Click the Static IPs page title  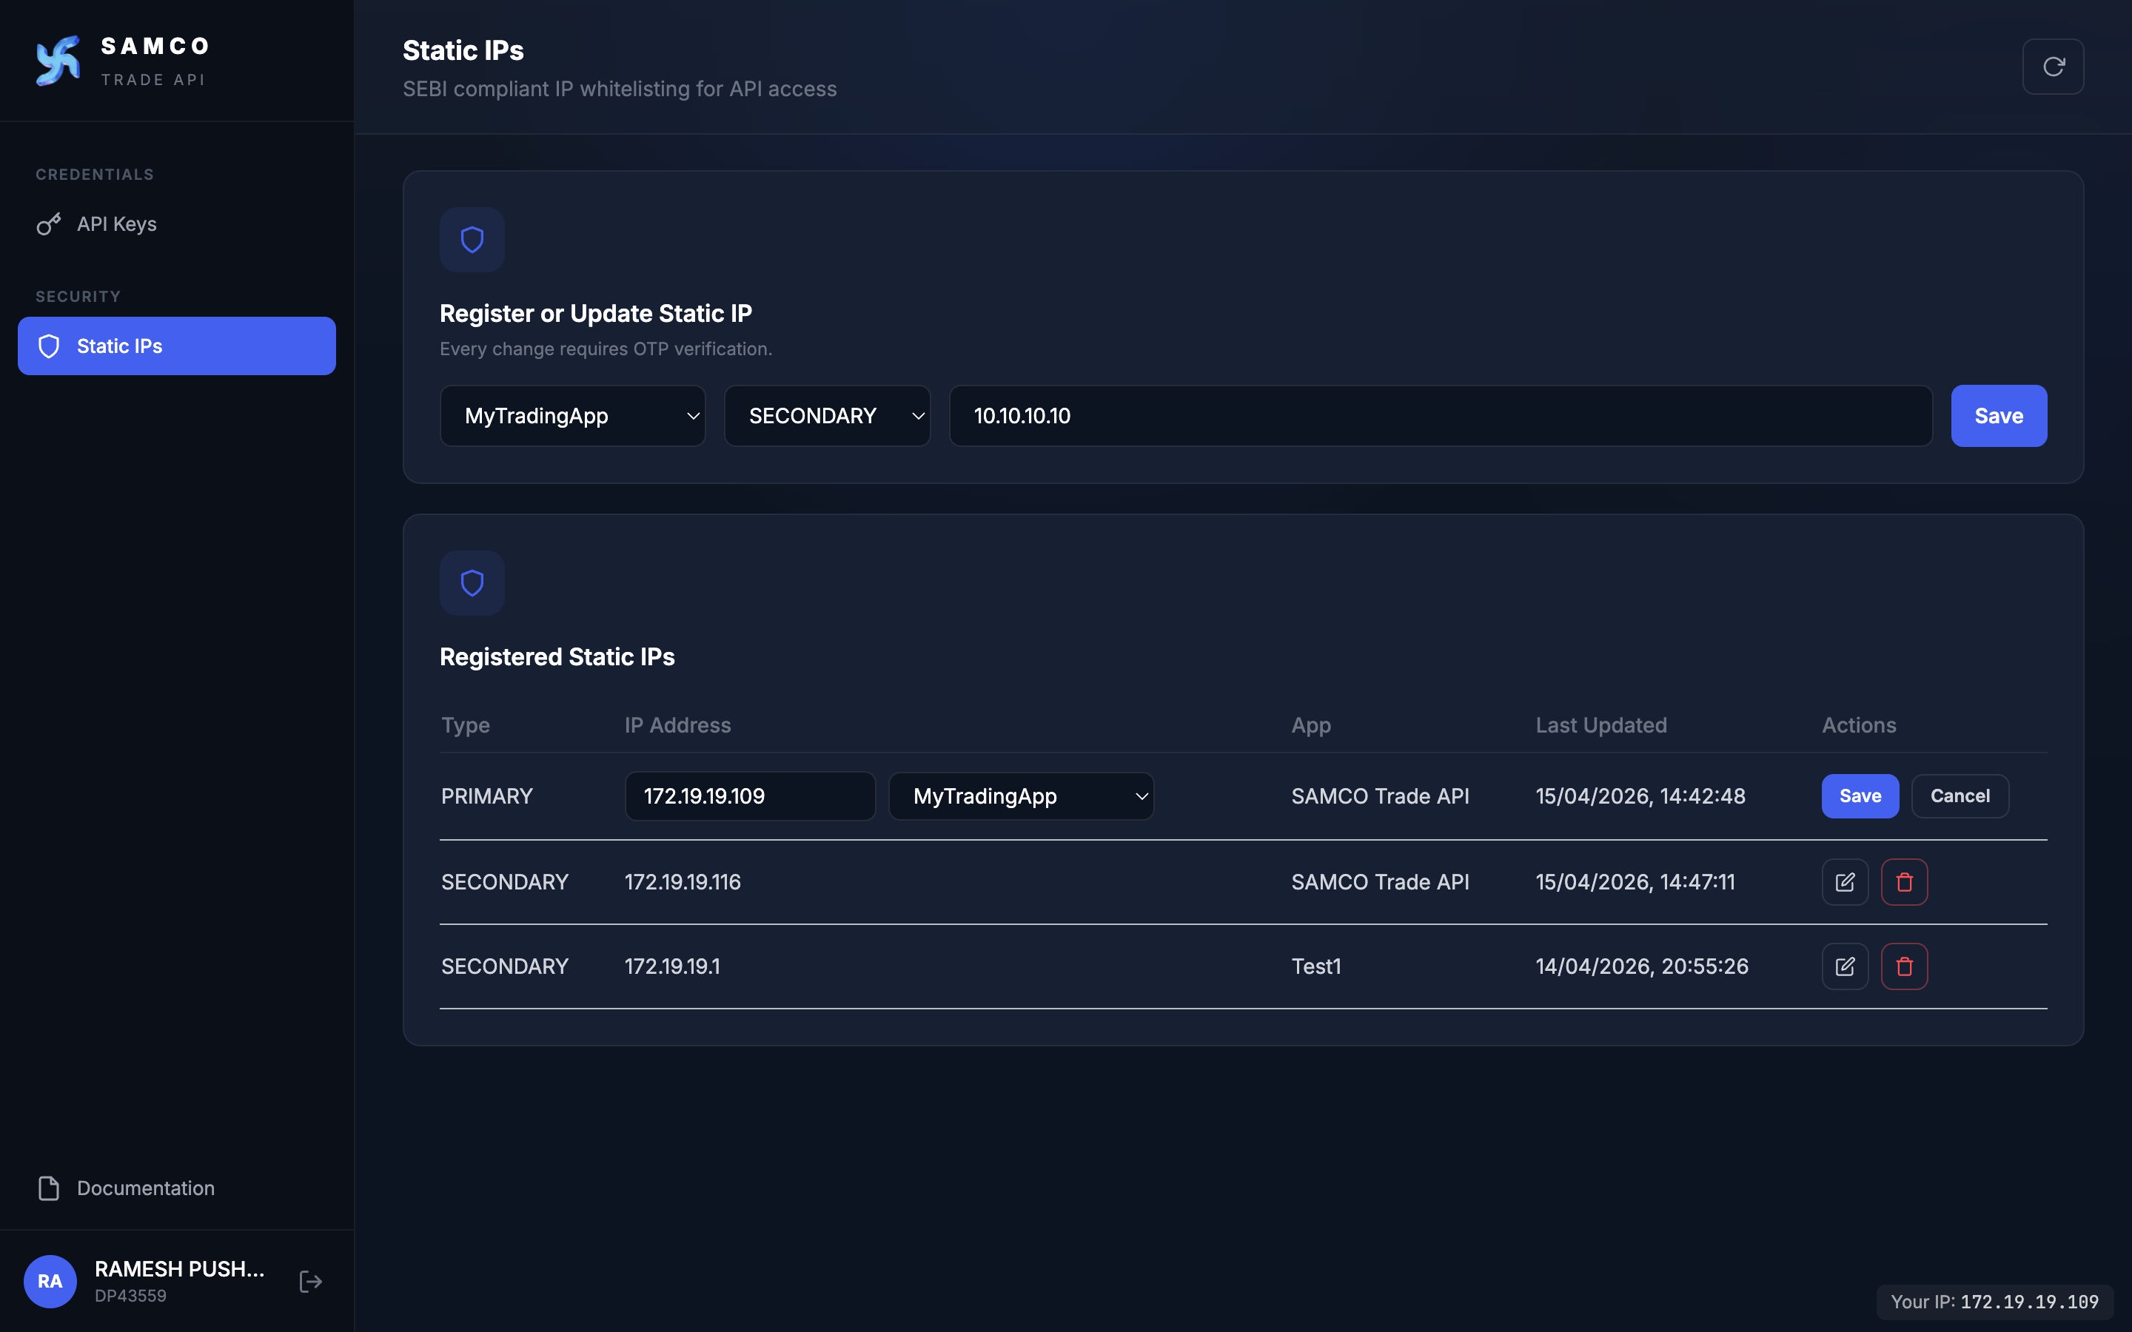(463, 50)
